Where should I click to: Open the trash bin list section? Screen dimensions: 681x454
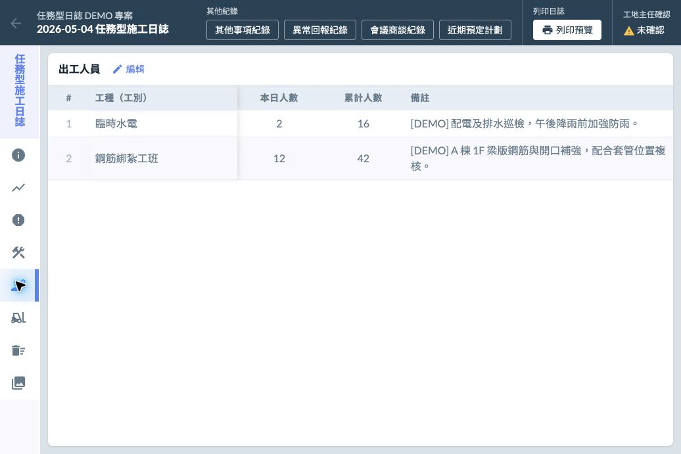pyautogui.click(x=18, y=350)
